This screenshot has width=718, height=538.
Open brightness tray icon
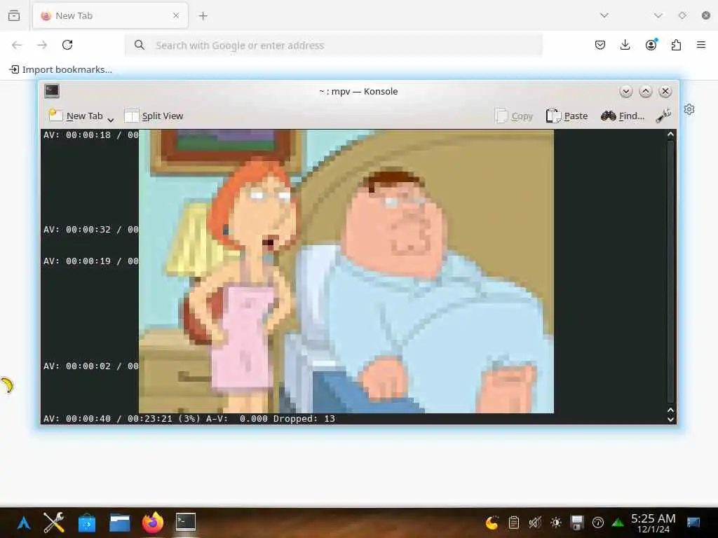pos(556,522)
